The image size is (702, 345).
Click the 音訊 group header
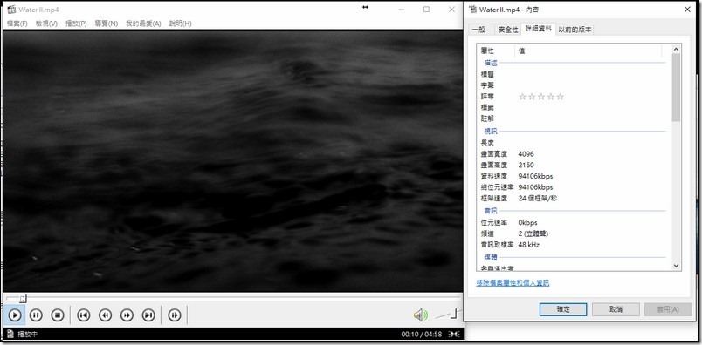tap(490, 211)
